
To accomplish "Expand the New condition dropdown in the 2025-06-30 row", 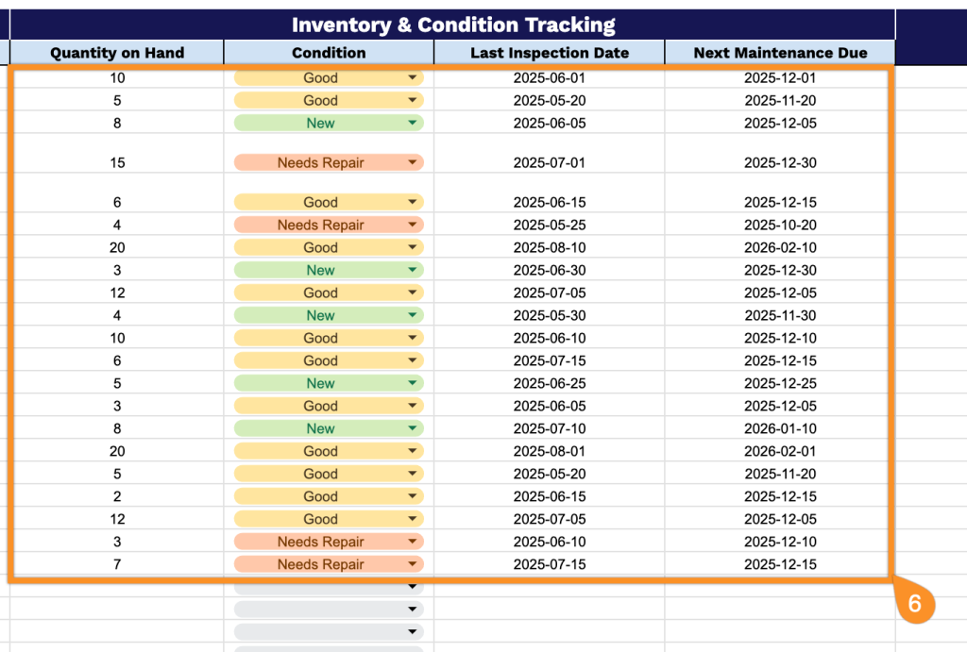I will click(x=412, y=270).
